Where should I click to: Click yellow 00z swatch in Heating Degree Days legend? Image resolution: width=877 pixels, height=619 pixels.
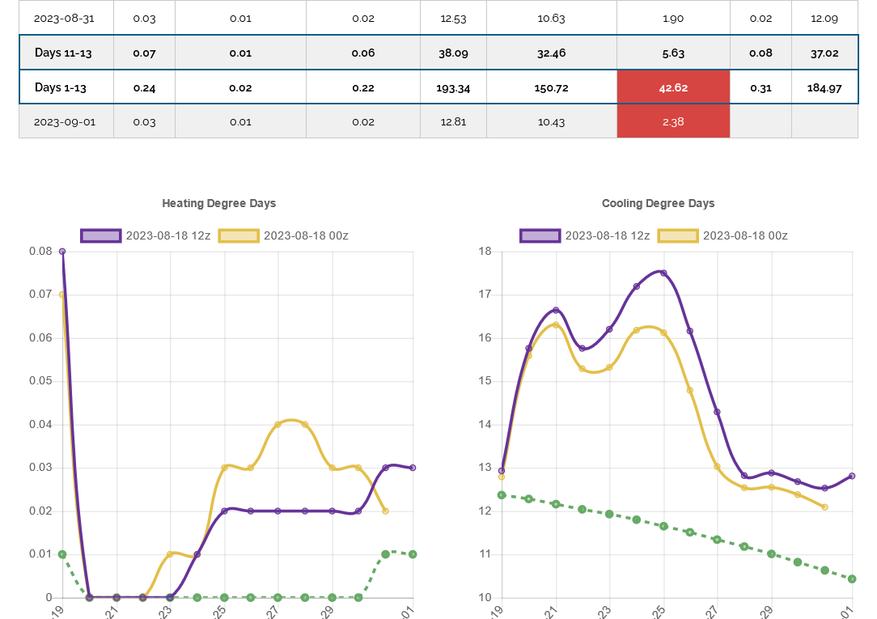239,235
